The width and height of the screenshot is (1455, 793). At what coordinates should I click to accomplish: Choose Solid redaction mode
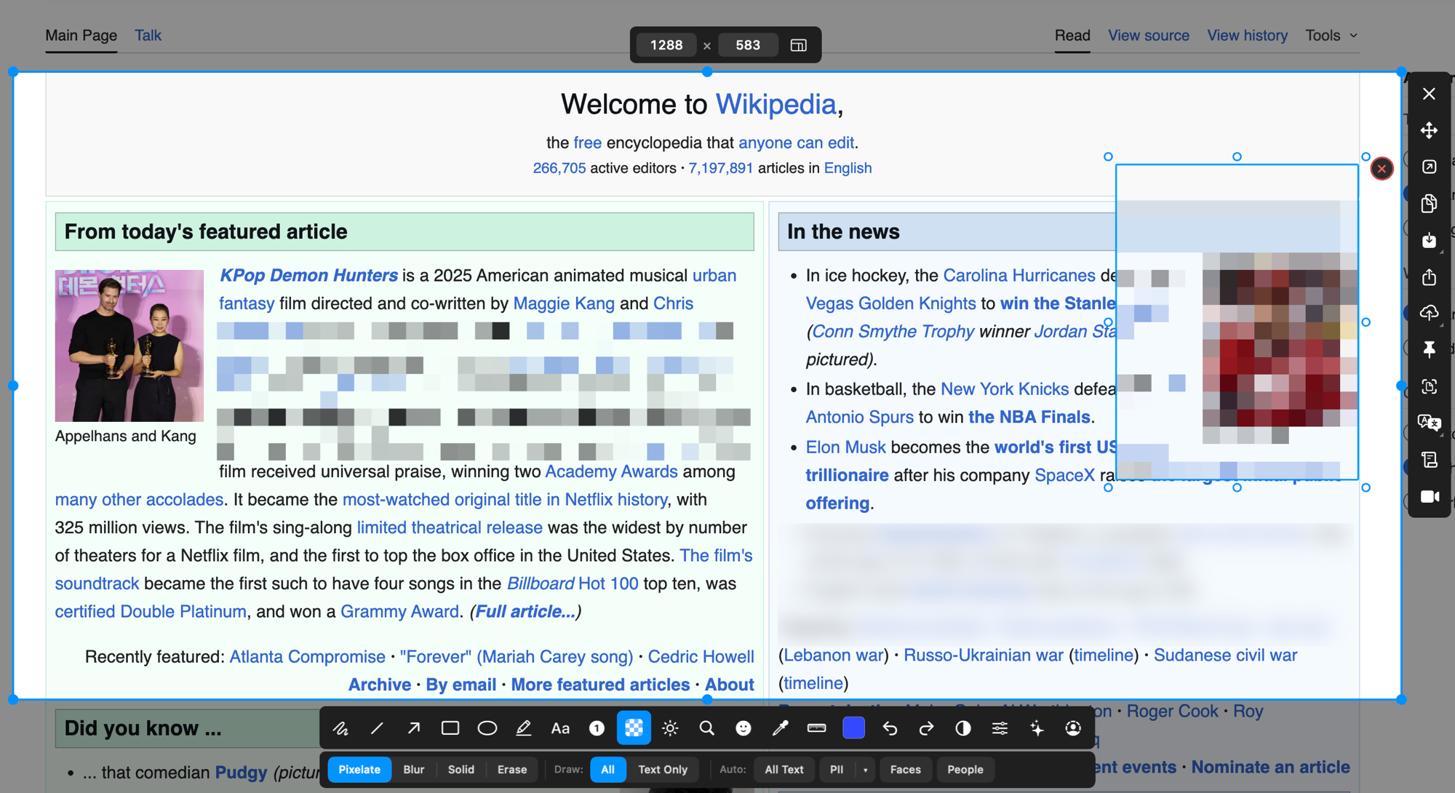pyautogui.click(x=461, y=769)
